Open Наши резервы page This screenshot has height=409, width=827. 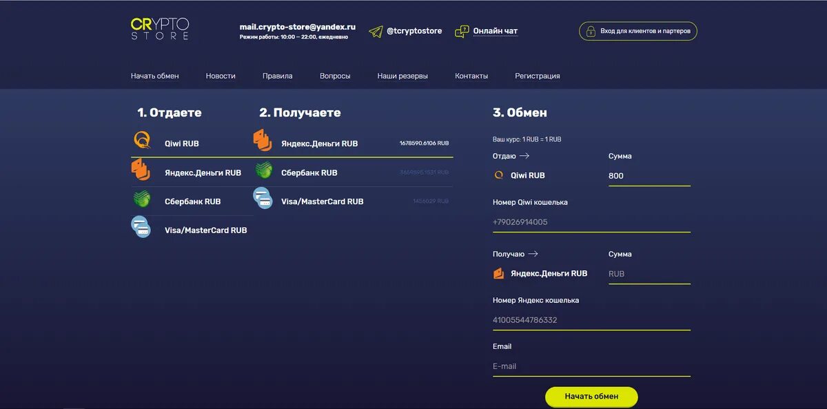[x=402, y=76]
